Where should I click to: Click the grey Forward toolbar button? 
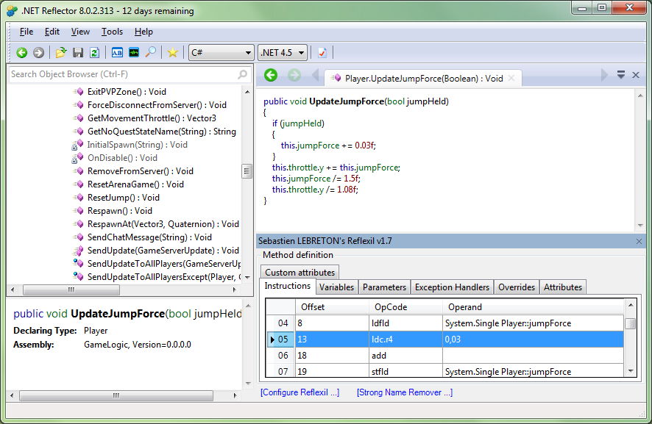tap(39, 53)
